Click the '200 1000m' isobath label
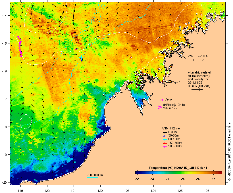Image resolution: width=233 pixels, height=193 pixels. tap(95, 175)
